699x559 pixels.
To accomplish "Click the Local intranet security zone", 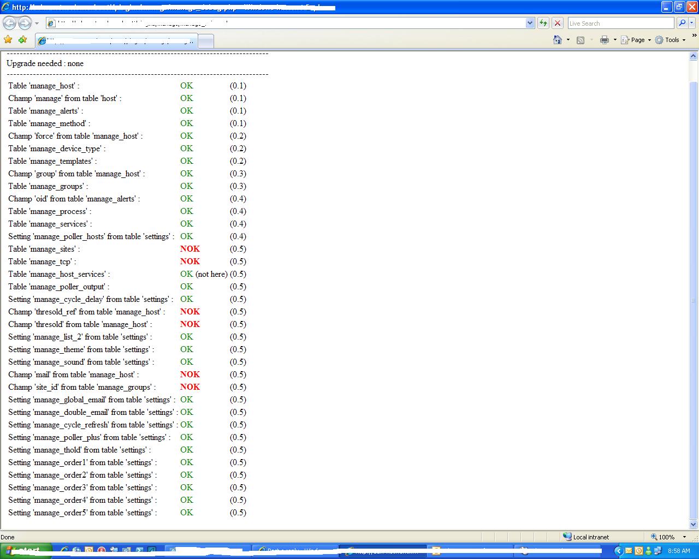I will 586,537.
